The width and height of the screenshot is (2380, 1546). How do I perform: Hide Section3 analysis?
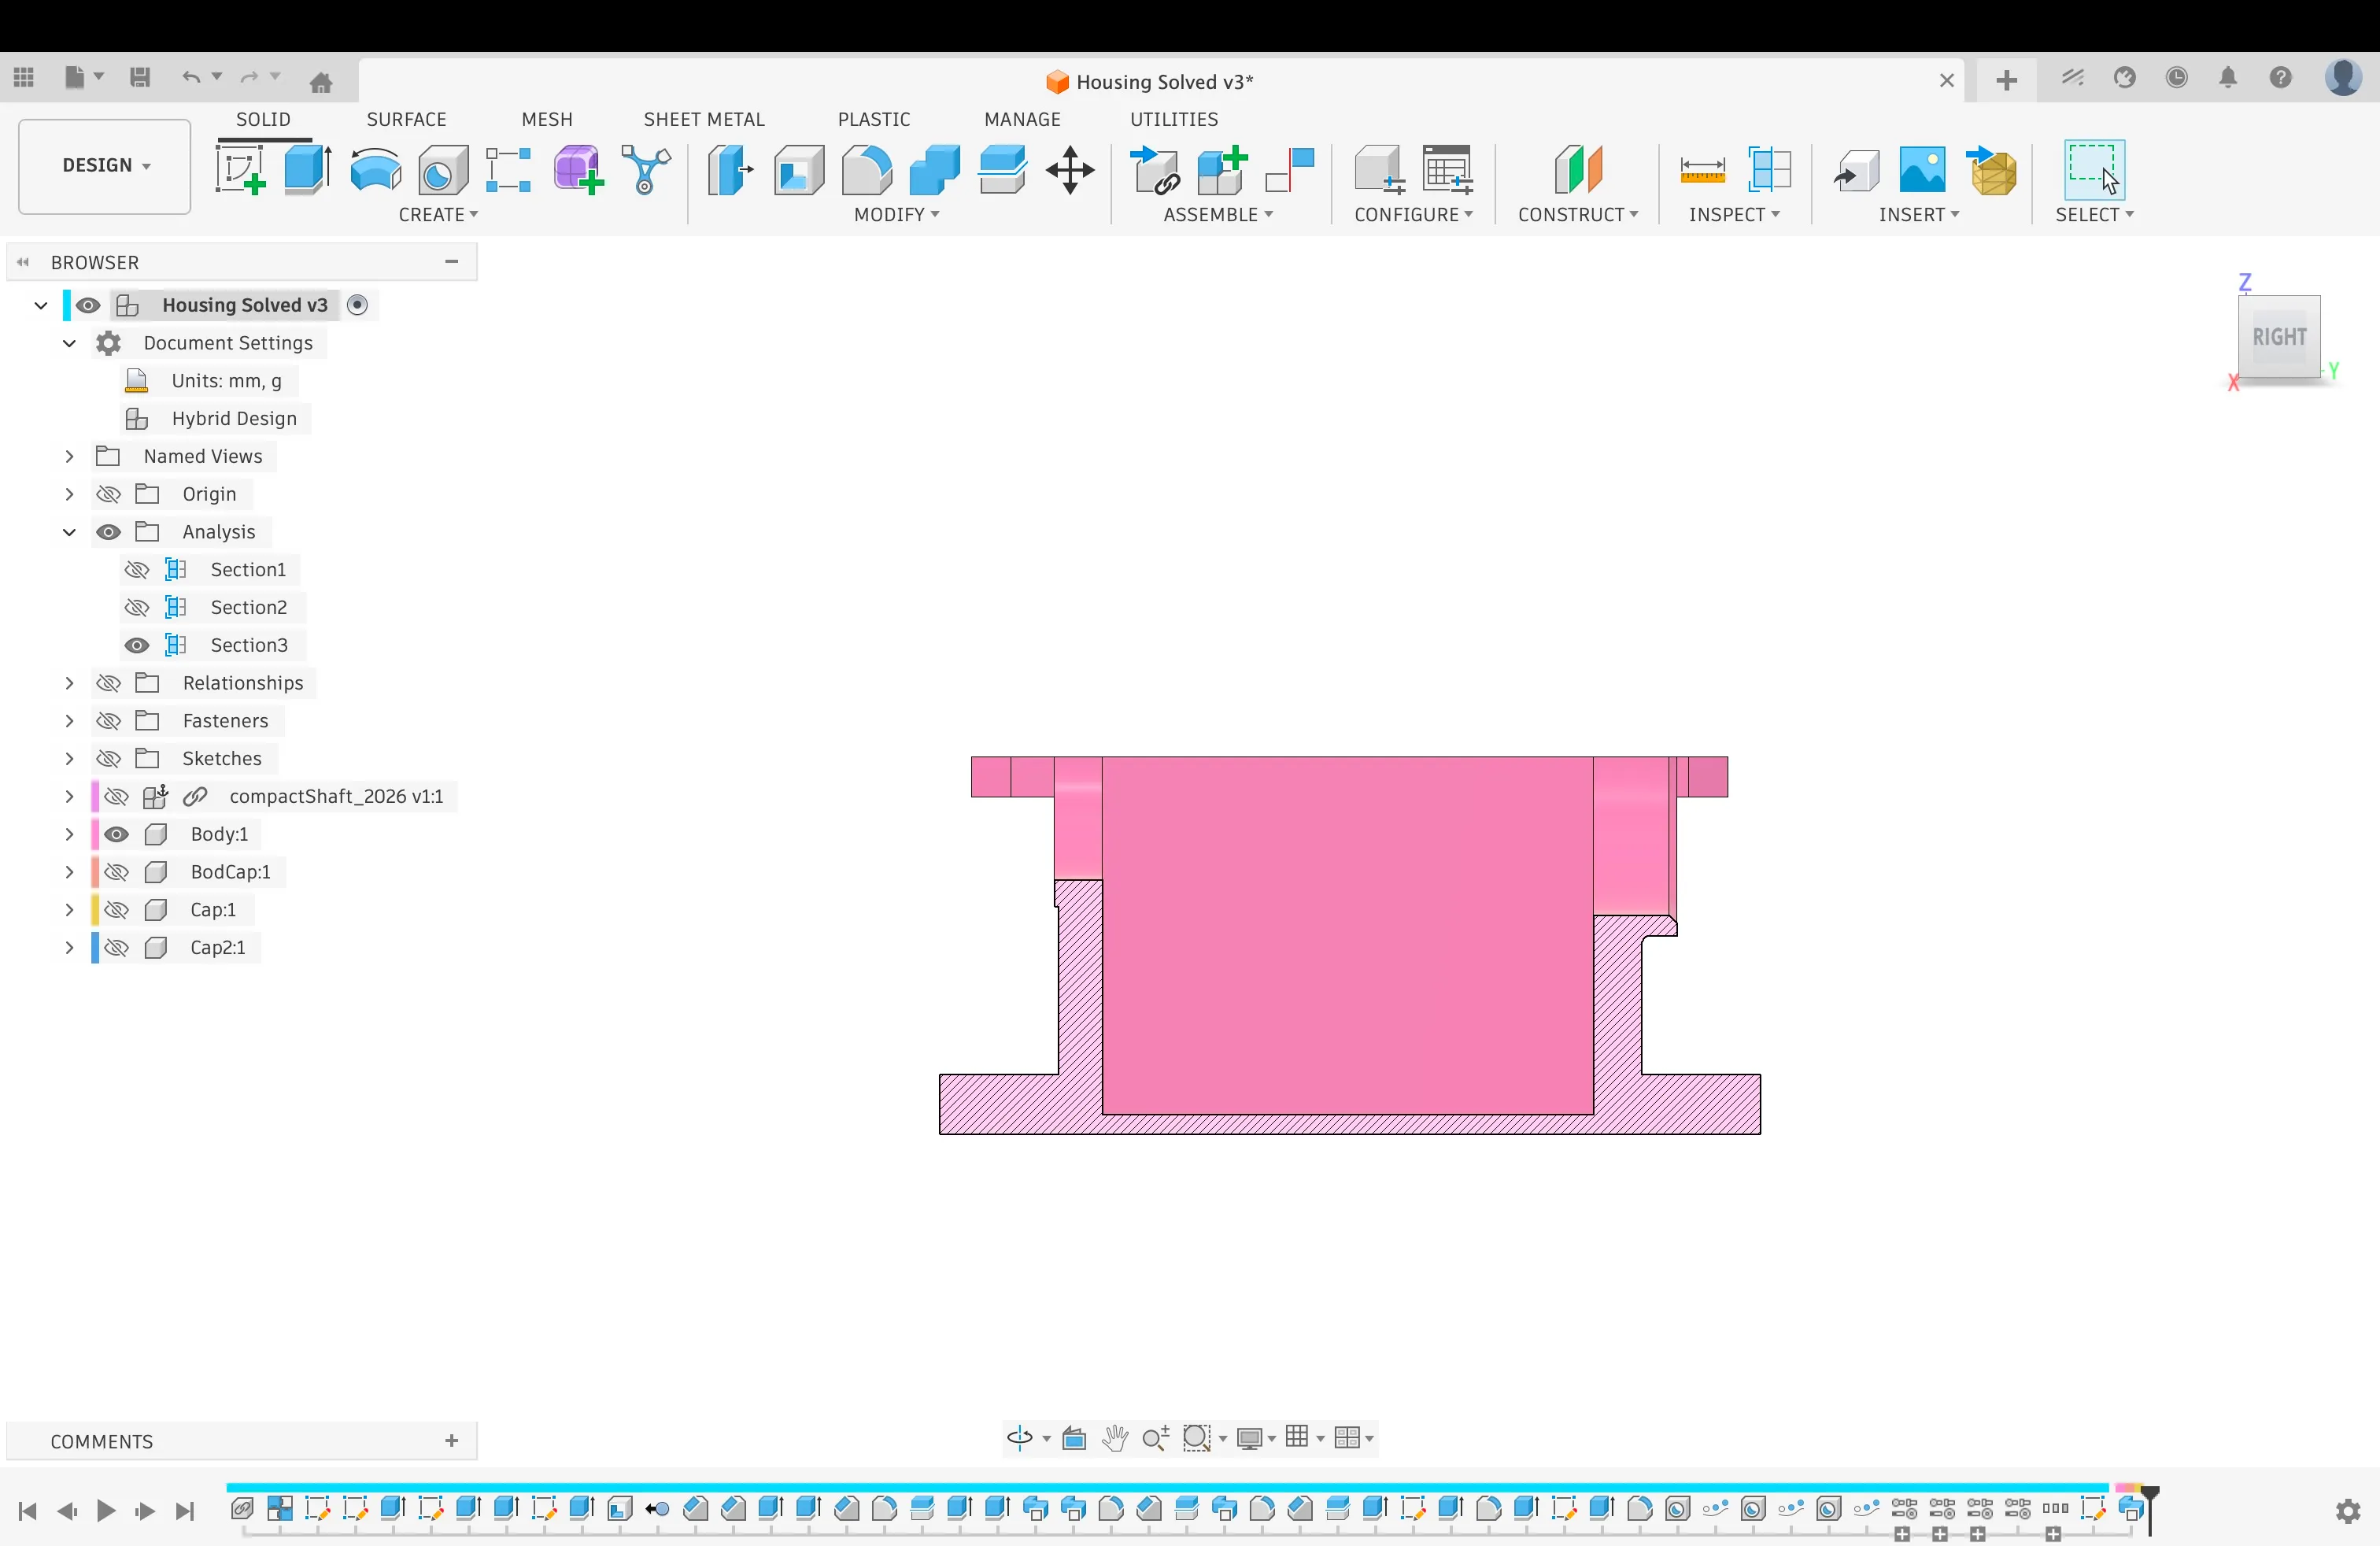click(137, 646)
